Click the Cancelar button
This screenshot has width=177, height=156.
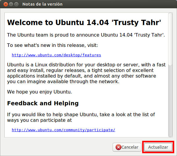coord(127,147)
